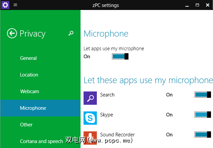Close the zPC settings window
The width and height of the screenshot is (213, 148).
(x=208, y=5)
